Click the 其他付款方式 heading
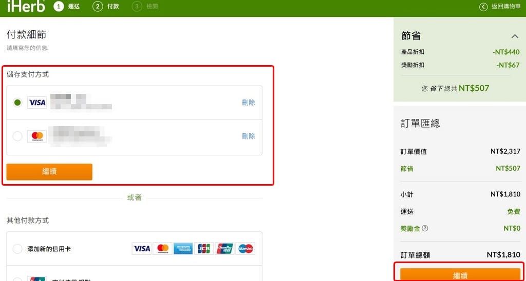The width and height of the screenshot is (526, 281). coord(28,220)
